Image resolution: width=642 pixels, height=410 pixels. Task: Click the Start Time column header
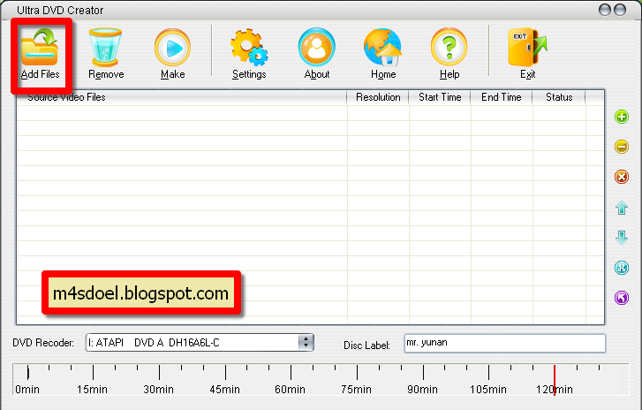point(440,97)
